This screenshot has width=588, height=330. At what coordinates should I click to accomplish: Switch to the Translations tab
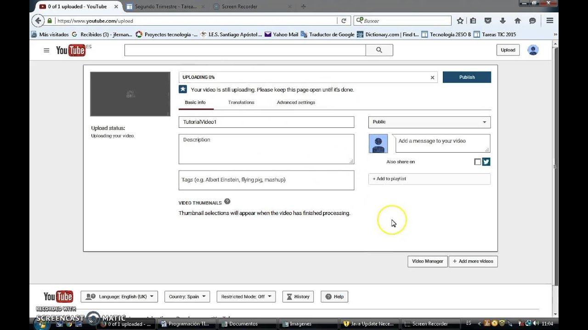(241, 102)
